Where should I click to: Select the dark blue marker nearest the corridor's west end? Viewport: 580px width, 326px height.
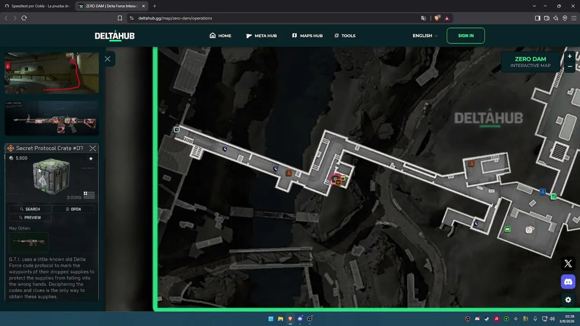click(x=225, y=149)
